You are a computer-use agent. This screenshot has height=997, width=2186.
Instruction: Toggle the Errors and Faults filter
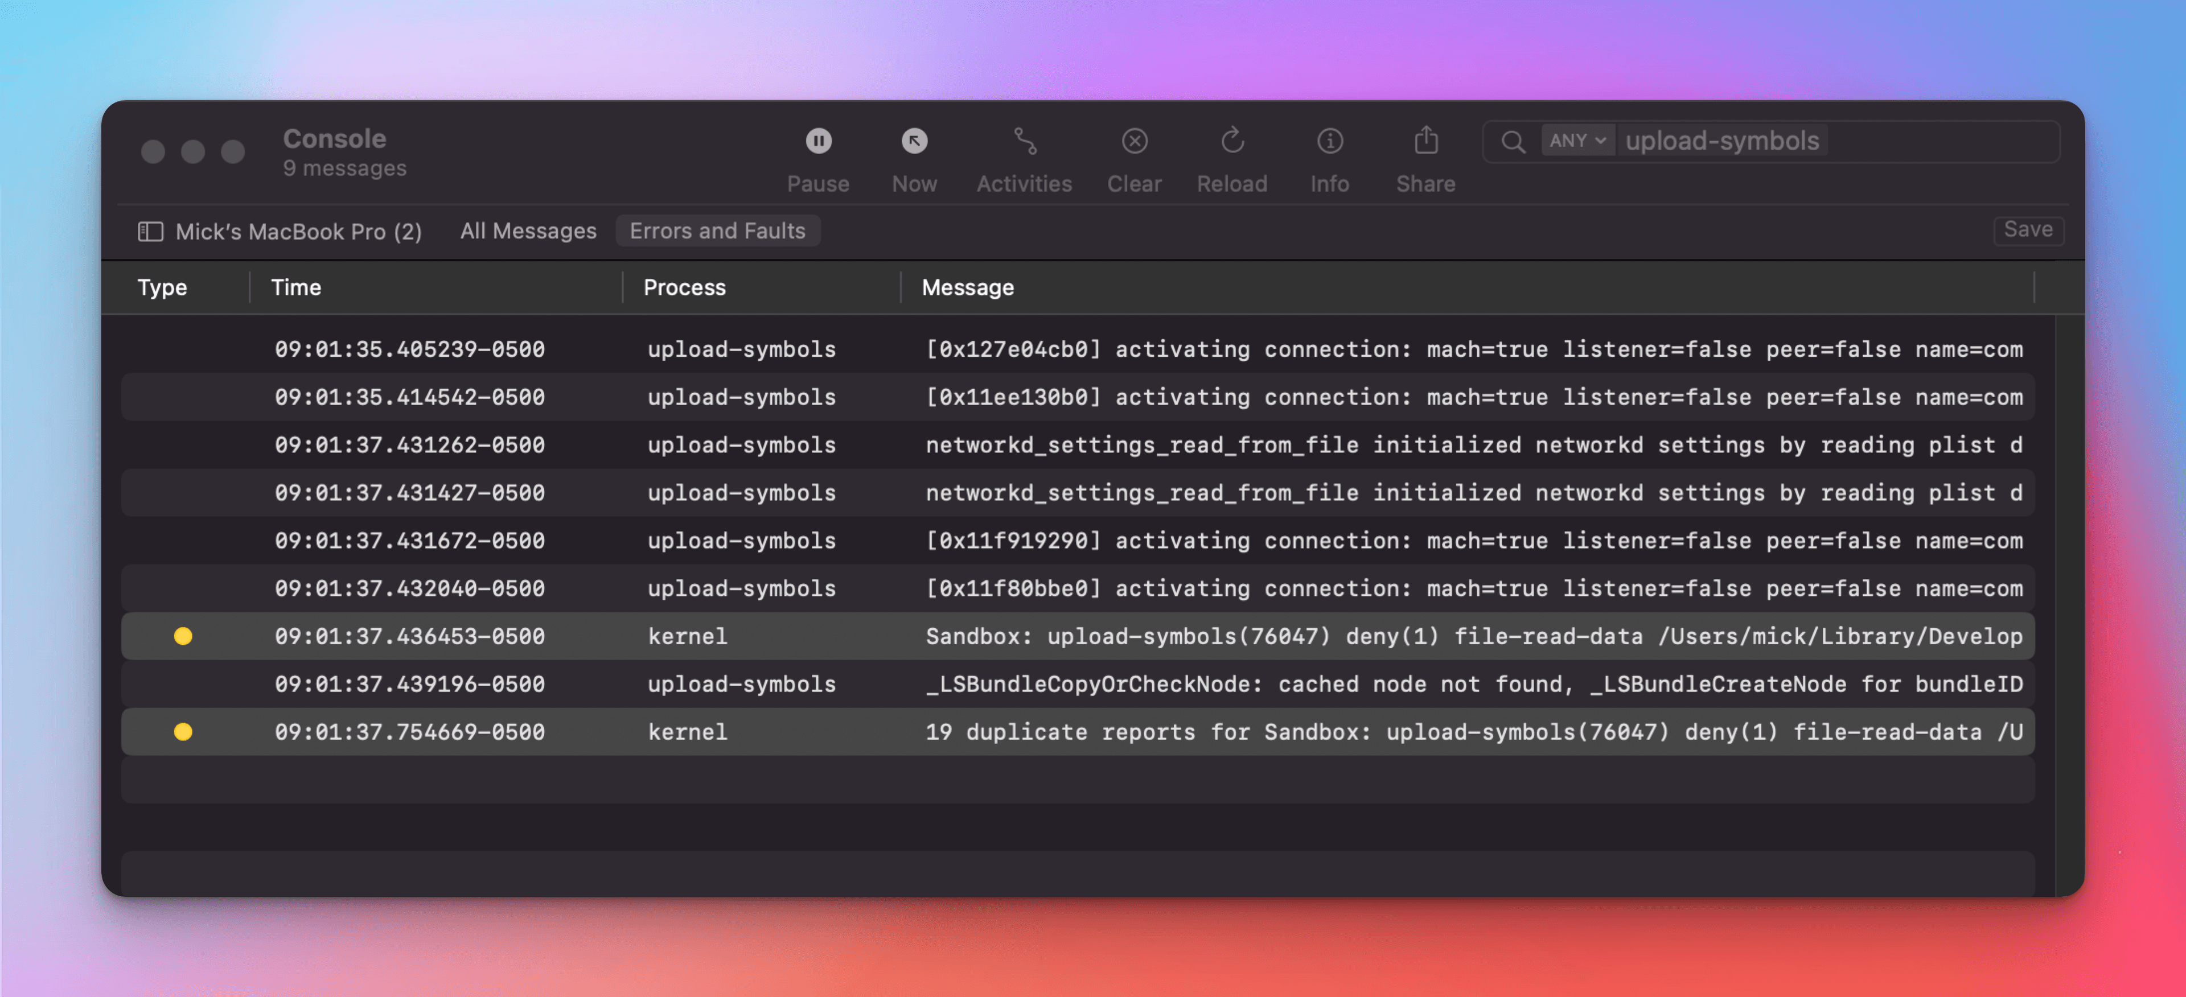pyautogui.click(x=717, y=230)
